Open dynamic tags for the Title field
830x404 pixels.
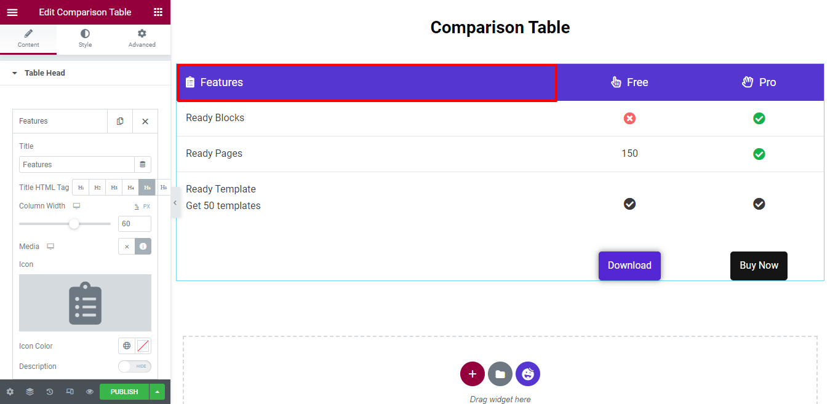(143, 165)
